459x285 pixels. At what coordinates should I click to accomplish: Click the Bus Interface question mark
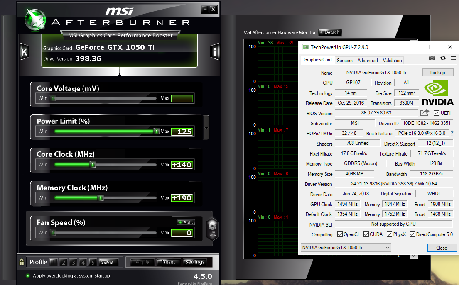[452, 133]
